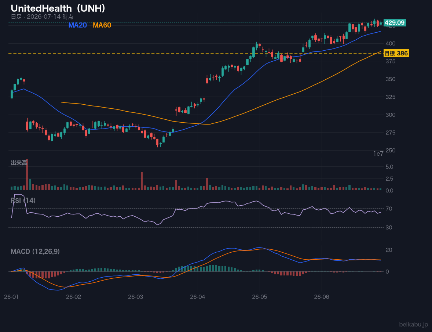Click the 26-05 date axis label
The height and width of the screenshot is (332, 432).
click(x=260, y=297)
